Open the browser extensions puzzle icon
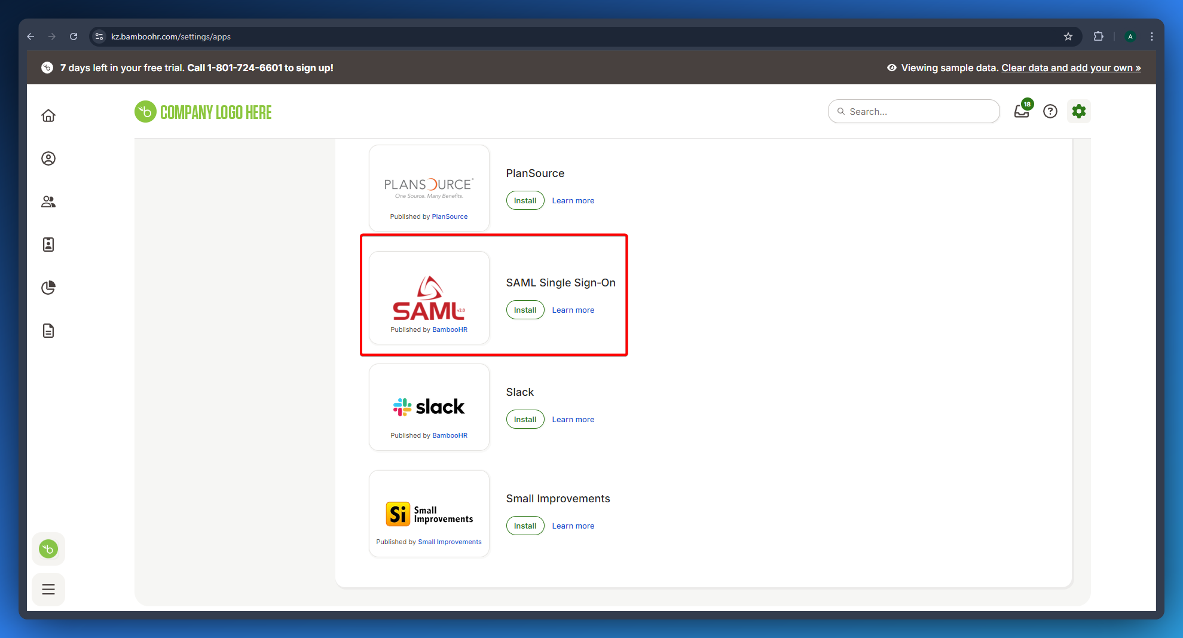The image size is (1183, 638). click(1098, 36)
